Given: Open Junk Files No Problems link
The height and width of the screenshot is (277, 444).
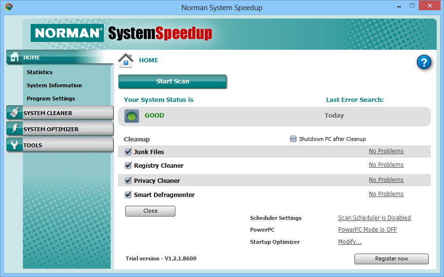Looking at the screenshot, I should (386, 151).
